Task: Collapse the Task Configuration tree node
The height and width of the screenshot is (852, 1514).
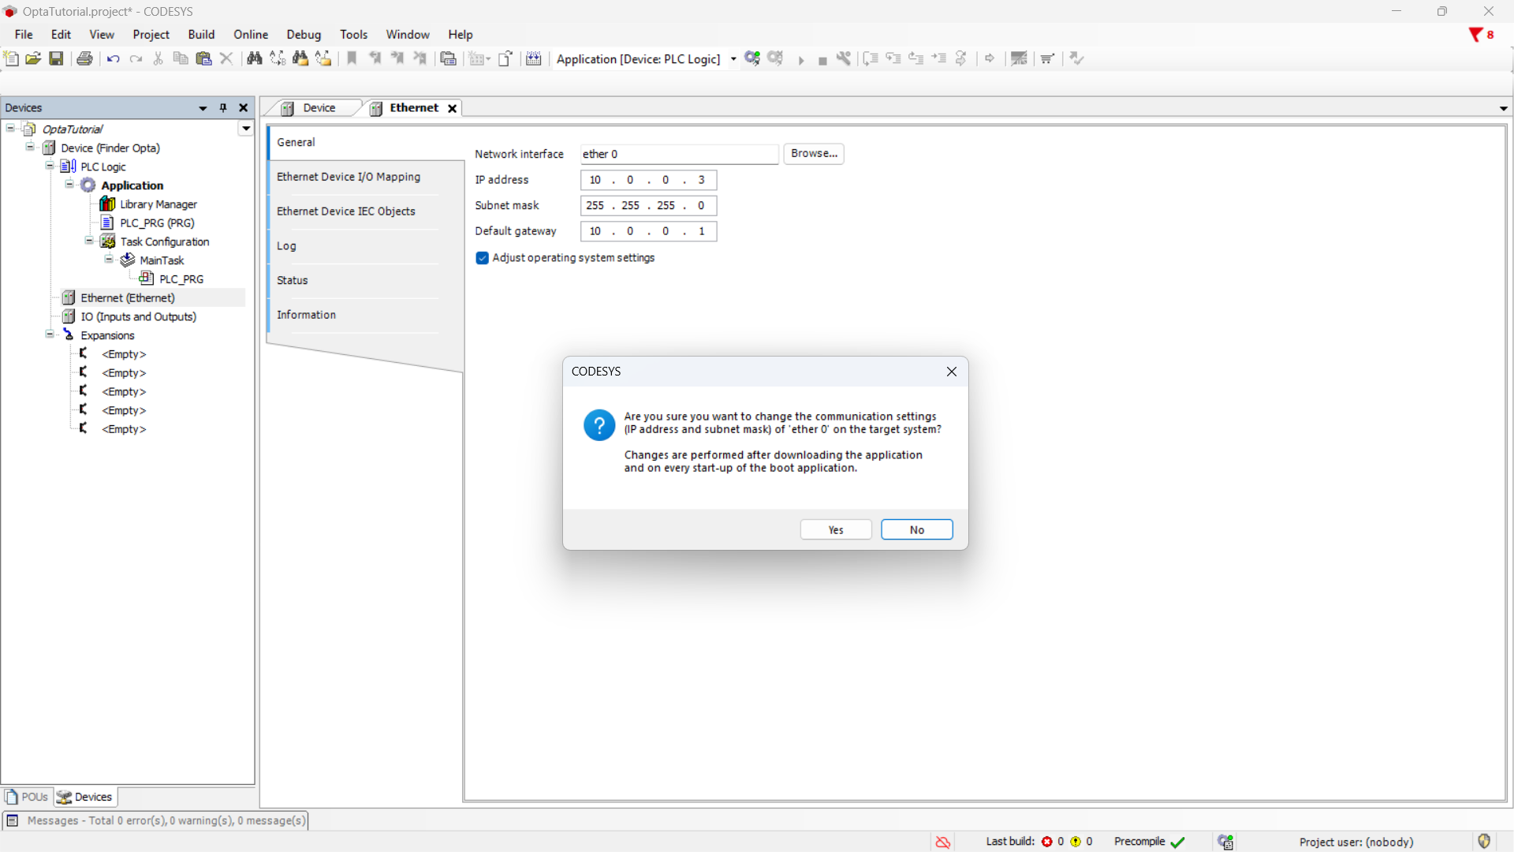Action: tap(89, 241)
